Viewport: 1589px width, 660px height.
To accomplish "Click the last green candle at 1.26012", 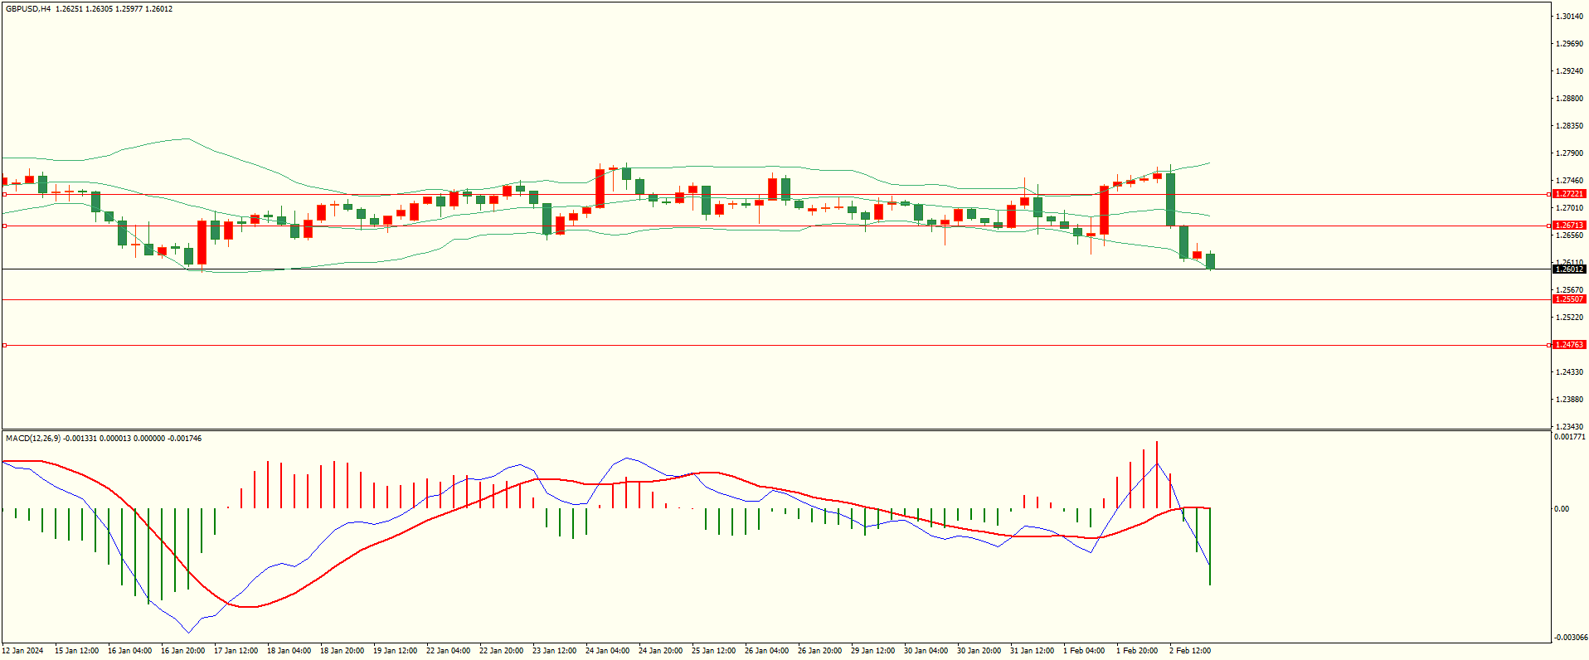I will pyautogui.click(x=1211, y=261).
